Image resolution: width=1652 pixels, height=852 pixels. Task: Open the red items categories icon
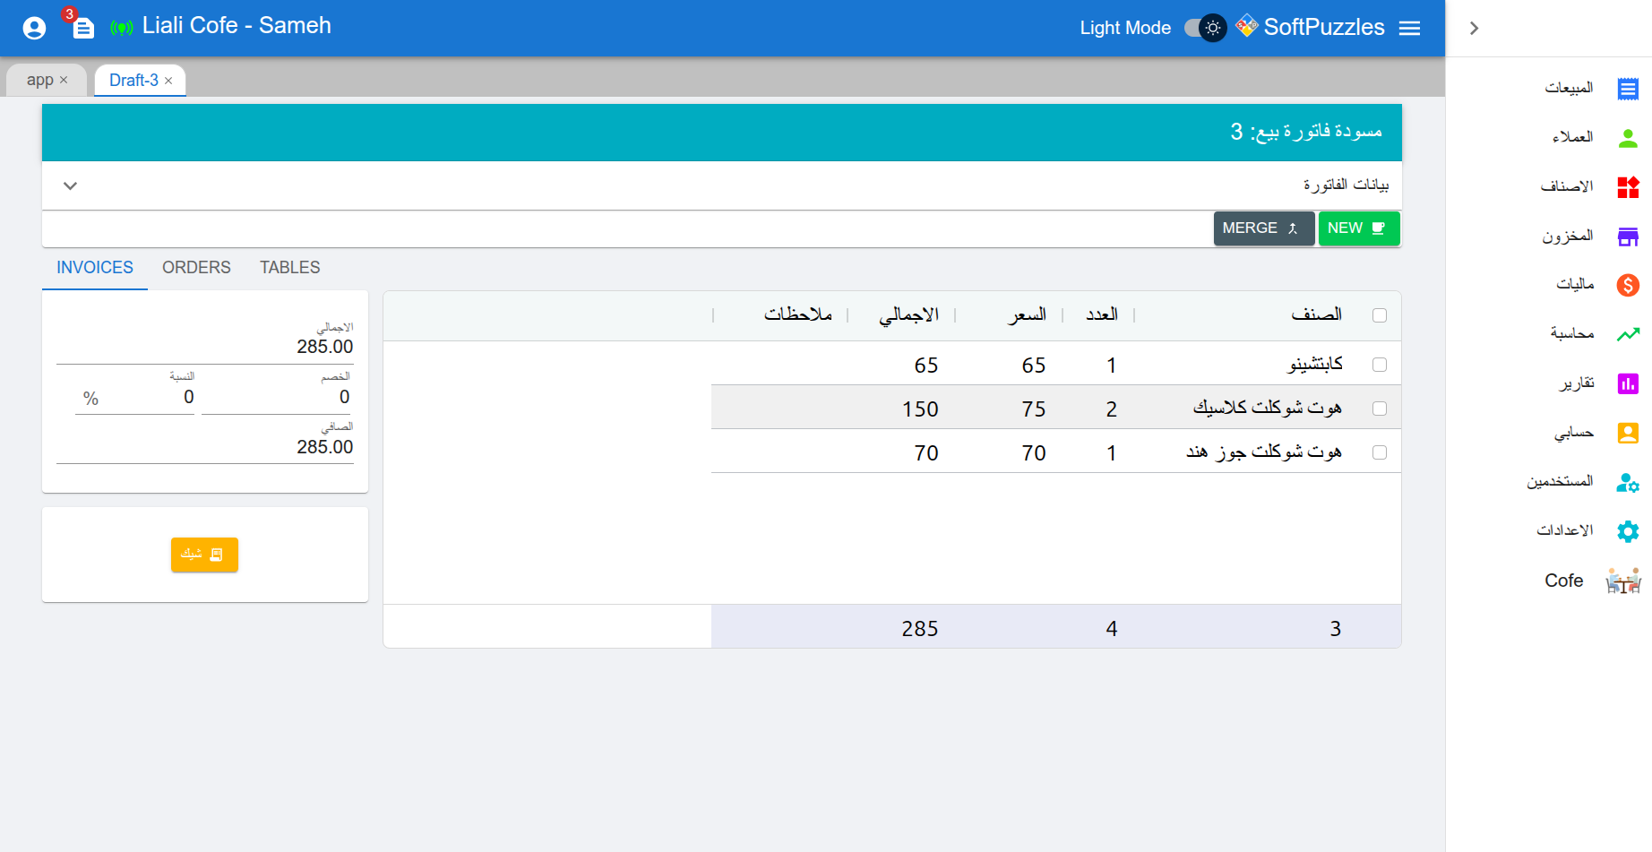tap(1627, 187)
